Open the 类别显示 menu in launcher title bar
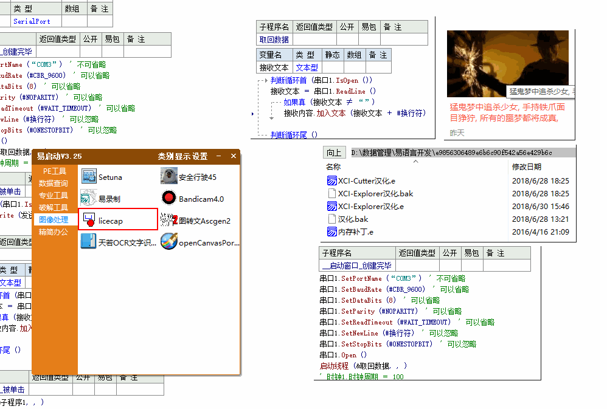The height and width of the screenshot is (409, 607). (174, 156)
